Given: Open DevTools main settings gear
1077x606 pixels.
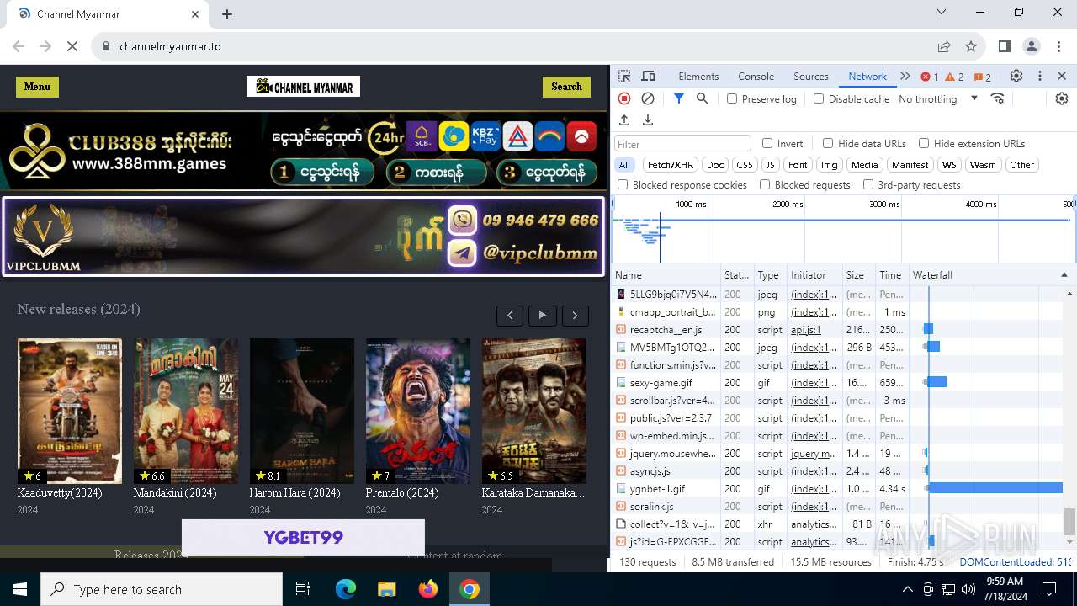Looking at the screenshot, I should [1016, 76].
